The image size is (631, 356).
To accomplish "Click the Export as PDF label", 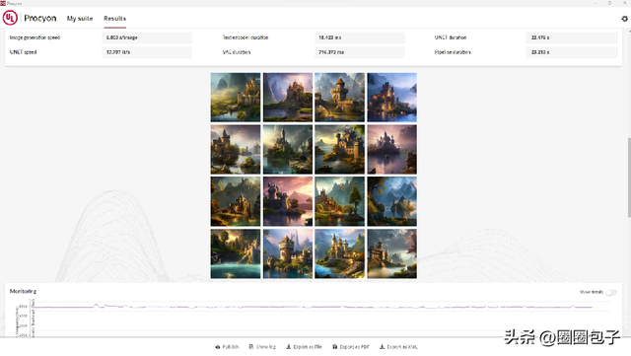I will 354,347.
